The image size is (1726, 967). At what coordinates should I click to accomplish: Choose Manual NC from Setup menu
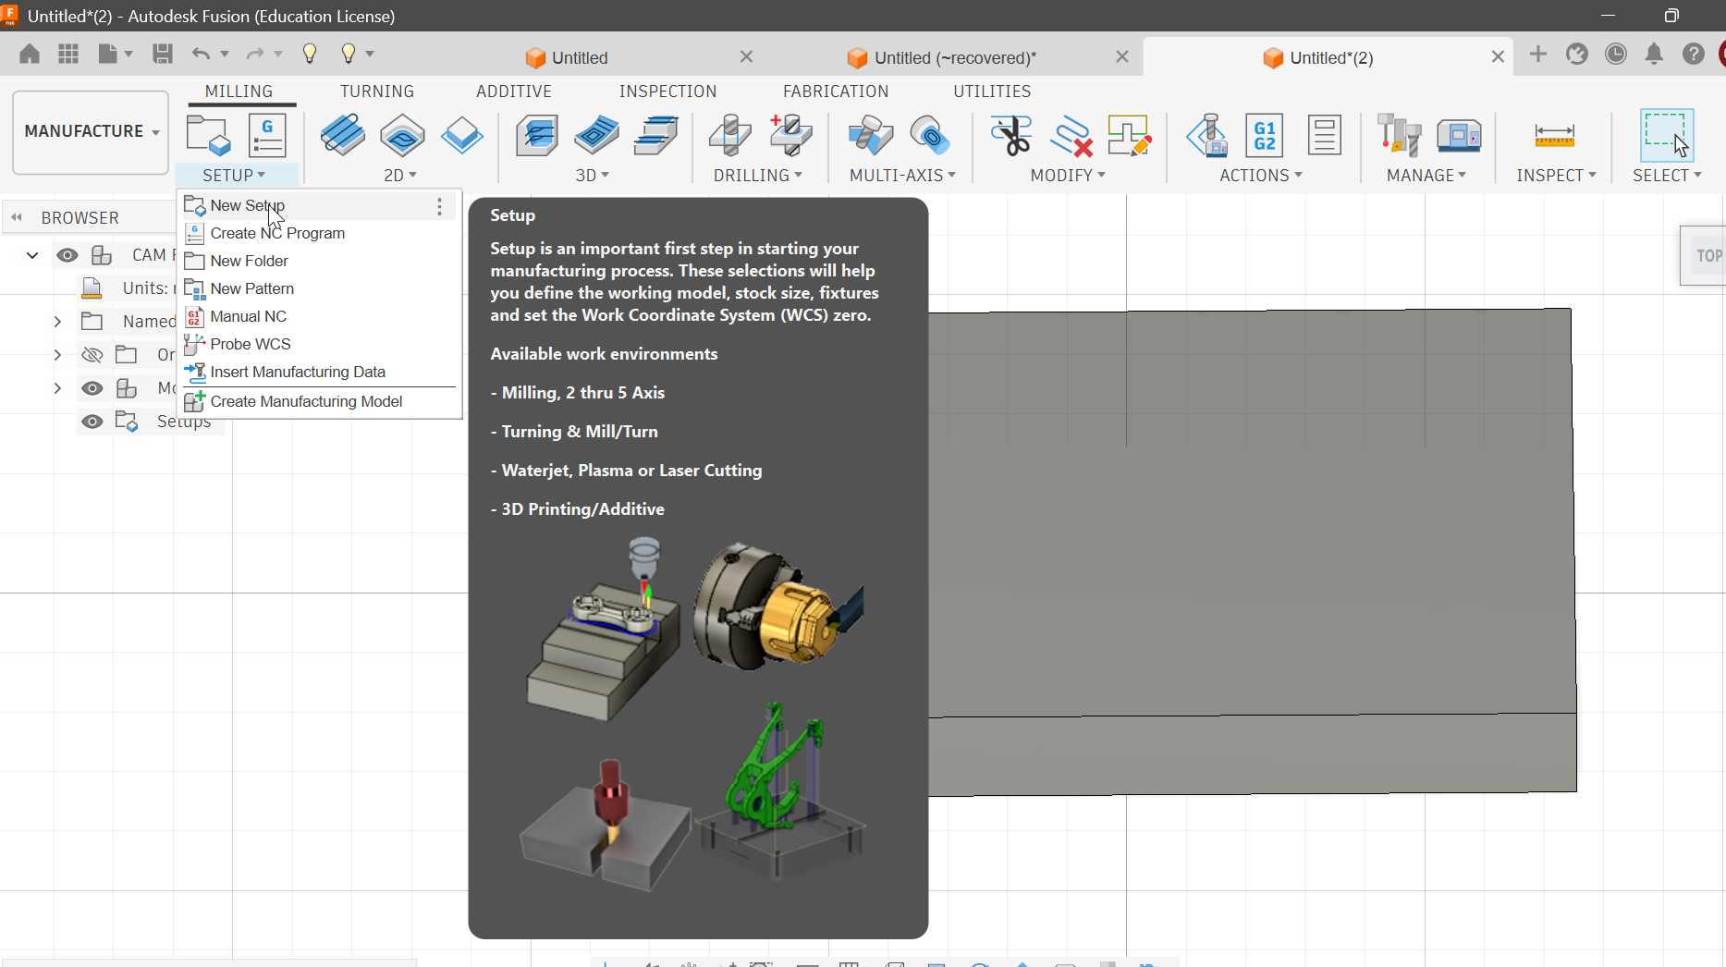coord(320,316)
